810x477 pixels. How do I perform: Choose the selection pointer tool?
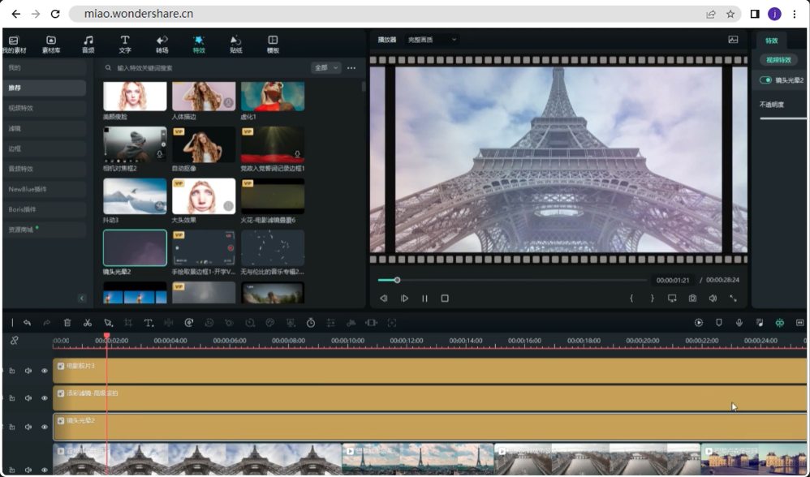click(108, 323)
